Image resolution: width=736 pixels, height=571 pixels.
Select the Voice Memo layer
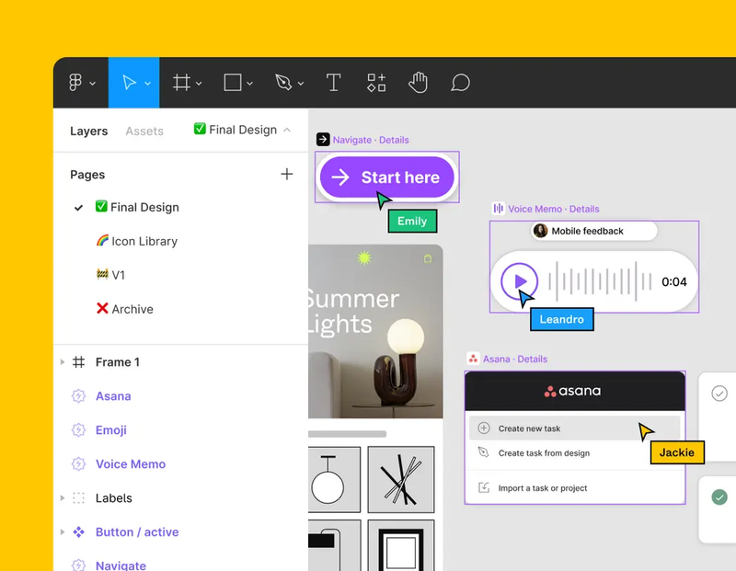pos(131,464)
